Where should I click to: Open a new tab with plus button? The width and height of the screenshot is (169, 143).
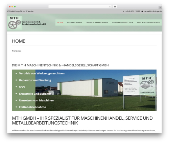point(160,7)
